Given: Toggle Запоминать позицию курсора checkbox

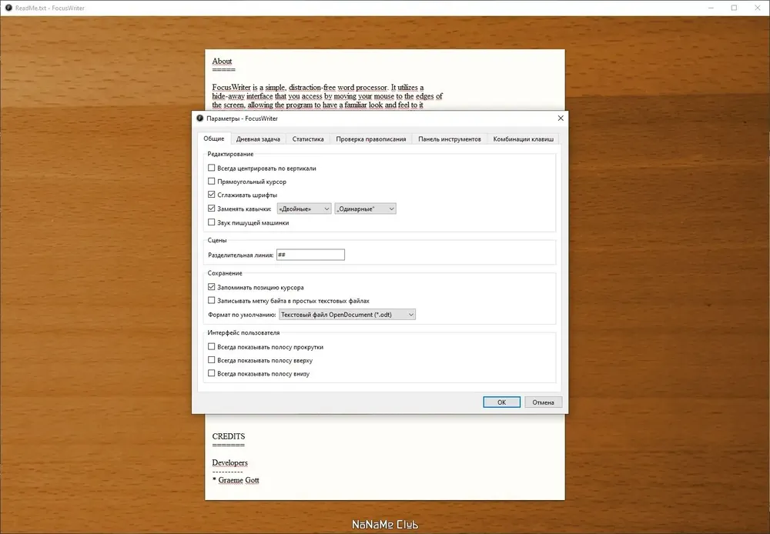Looking at the screenshot, I should pos(212,287).
